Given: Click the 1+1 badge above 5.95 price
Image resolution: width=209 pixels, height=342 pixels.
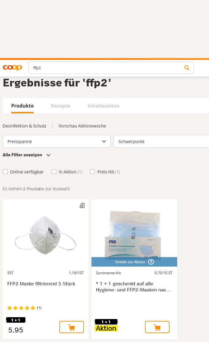Looking at the screenshot, I should click(x=16, y=320).
